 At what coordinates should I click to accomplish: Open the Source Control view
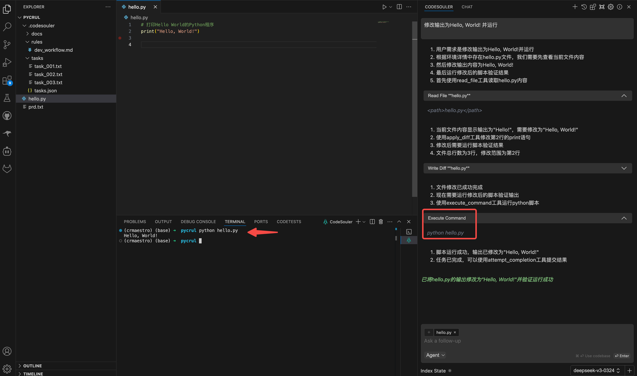7,44
